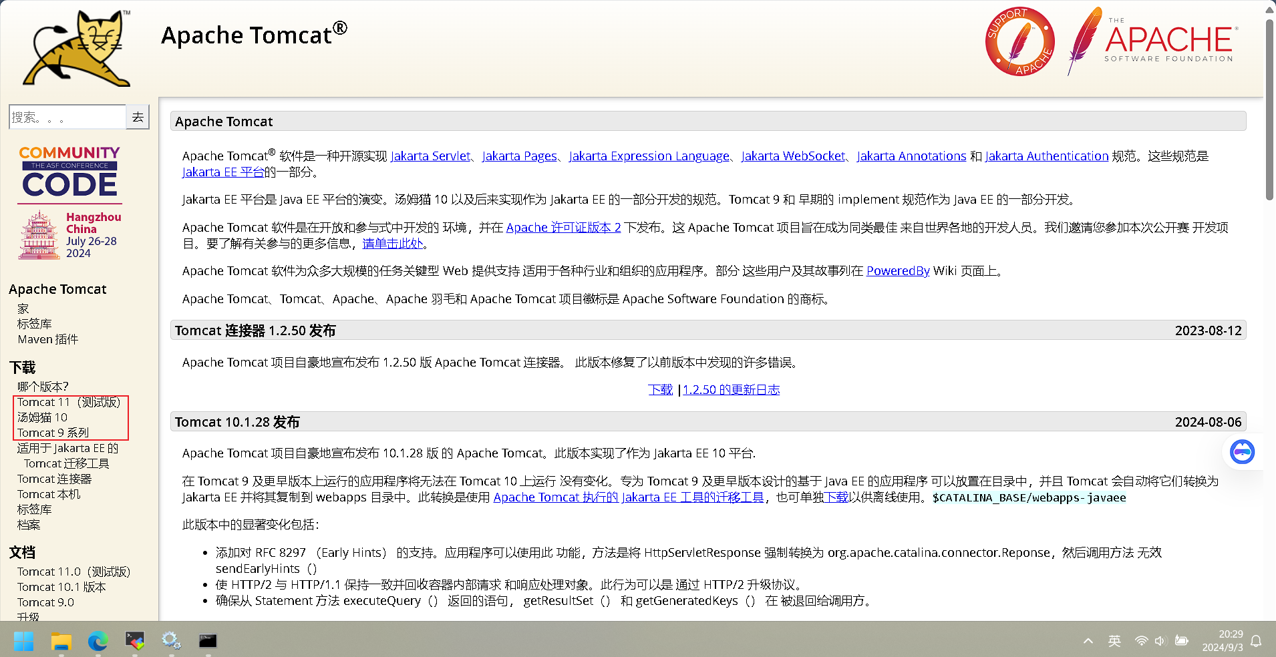Open Tomcat 11.0 (测试版) documentation link
The image size is (1276, 657).
click(73, 572)
